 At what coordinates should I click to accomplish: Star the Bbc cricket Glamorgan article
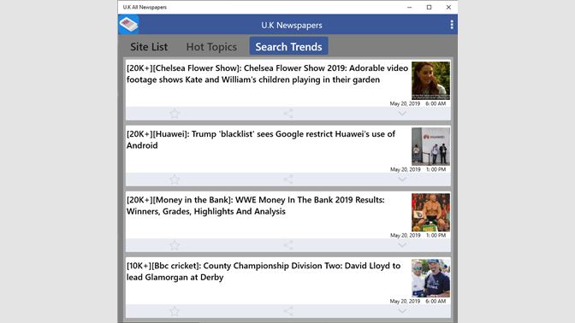point(175,311)
